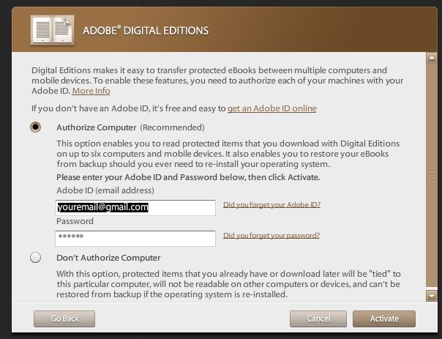Choose the Don't Authorize Computer radio button
This screenshot has height=339, width=442.
point(35,258)
